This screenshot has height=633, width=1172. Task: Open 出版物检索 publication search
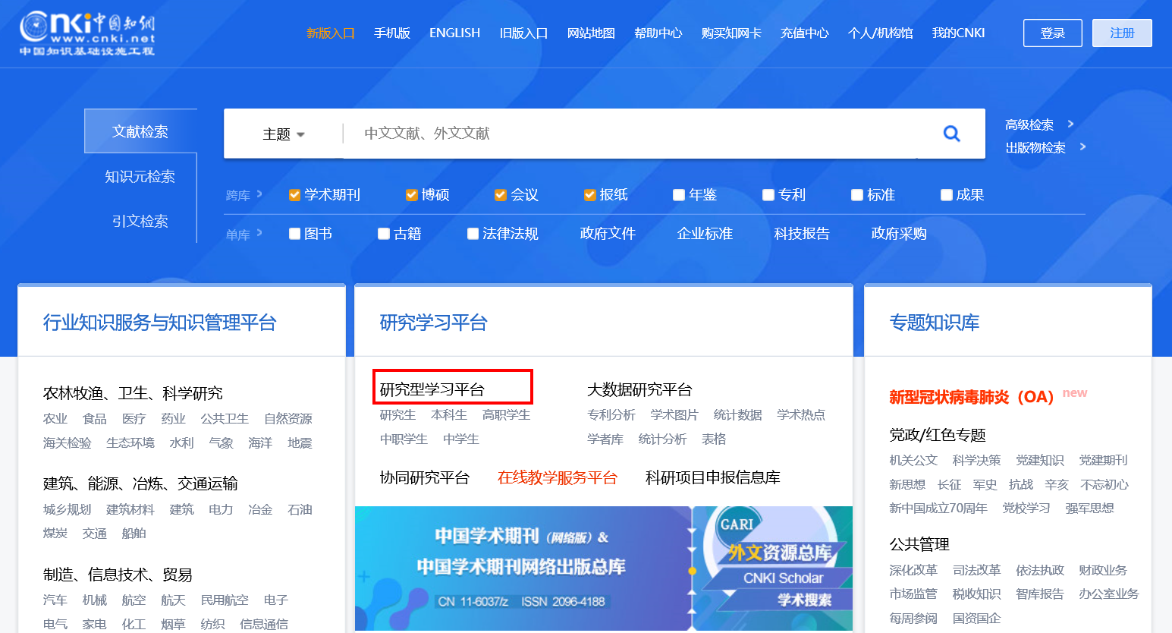(x=1035, y=147)
